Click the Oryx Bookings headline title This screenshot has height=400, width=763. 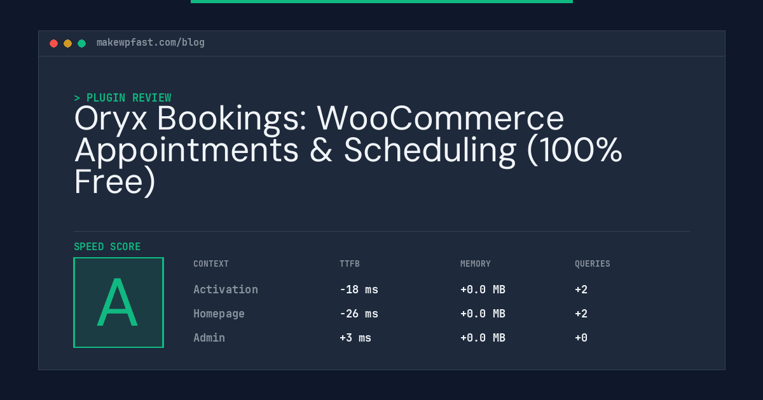[x=348, y=150]
